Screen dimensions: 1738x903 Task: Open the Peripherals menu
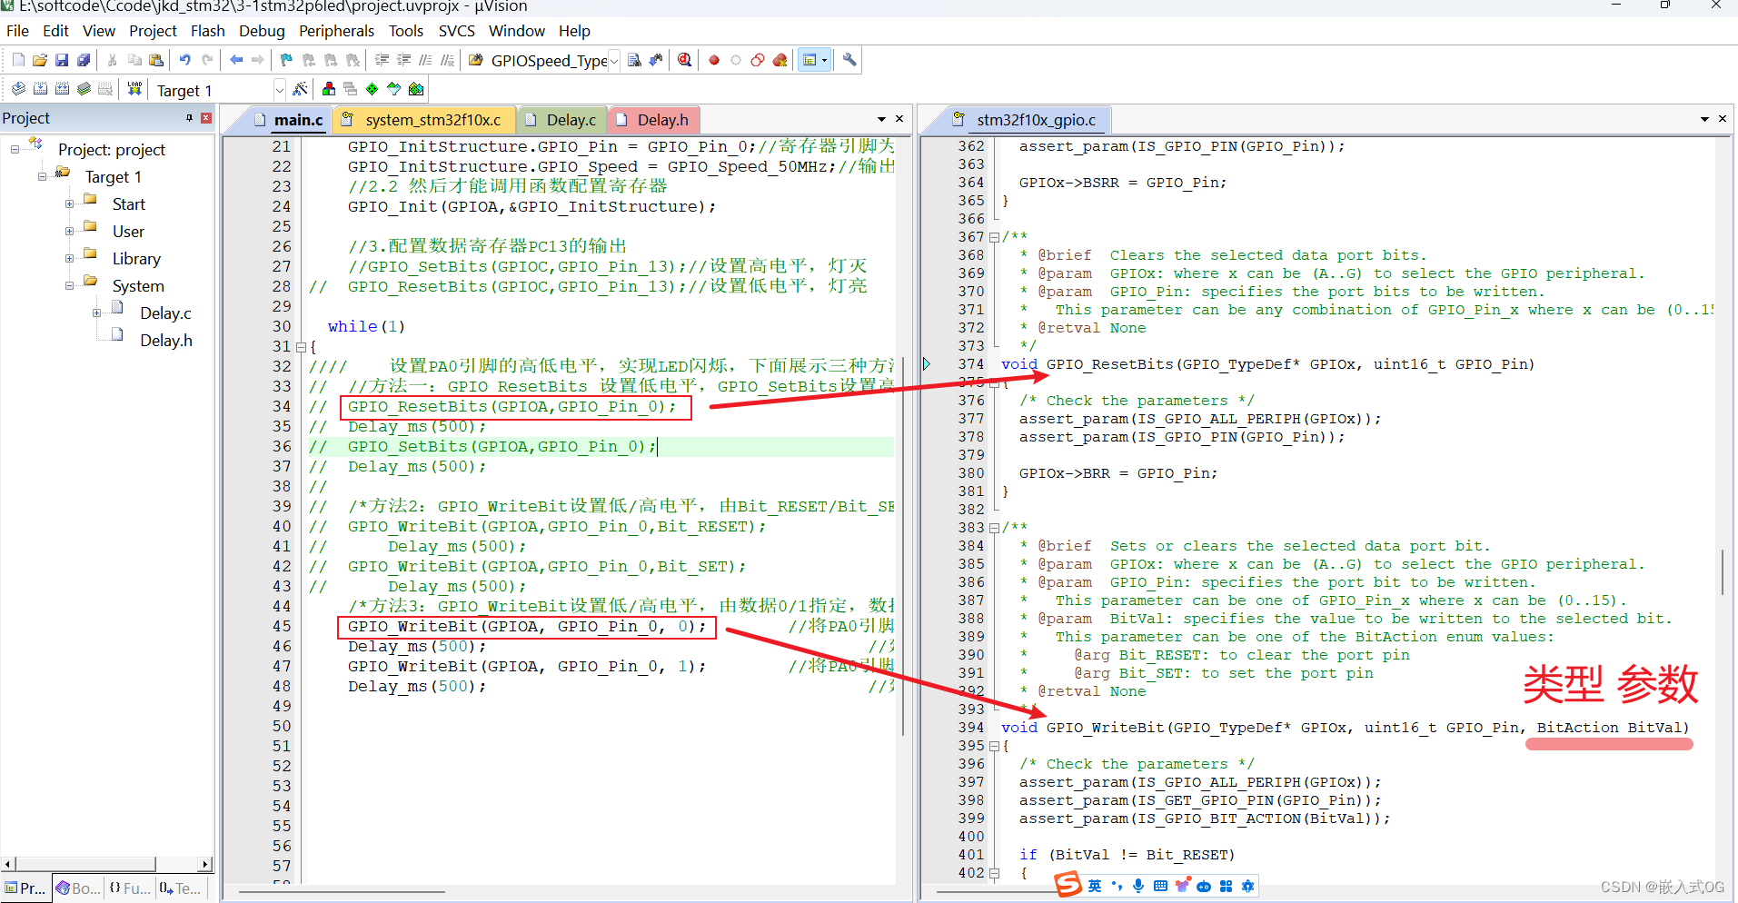click(x=336, y=31)
